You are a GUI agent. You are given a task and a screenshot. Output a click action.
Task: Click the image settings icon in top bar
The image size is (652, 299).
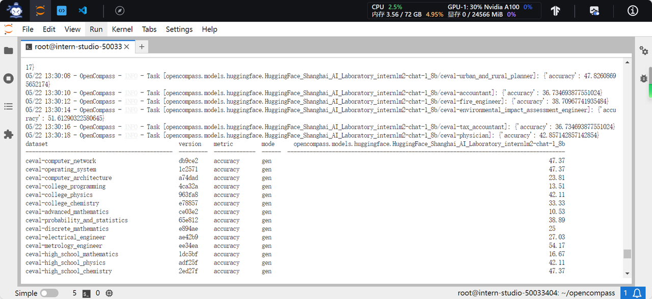(x=594, y=11)
